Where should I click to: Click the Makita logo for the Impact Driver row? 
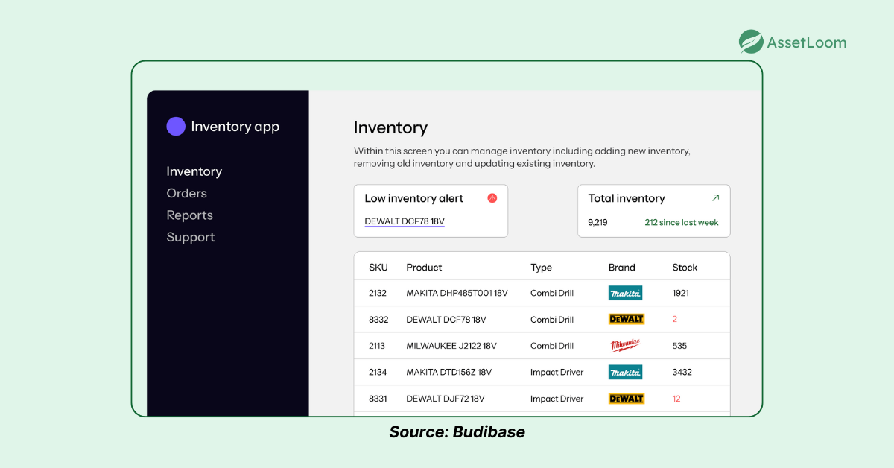pyautogui.click(x=625, y=372)
